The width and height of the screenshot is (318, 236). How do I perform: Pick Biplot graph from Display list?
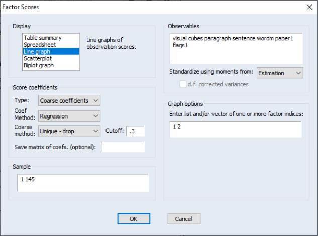[41, 65]
